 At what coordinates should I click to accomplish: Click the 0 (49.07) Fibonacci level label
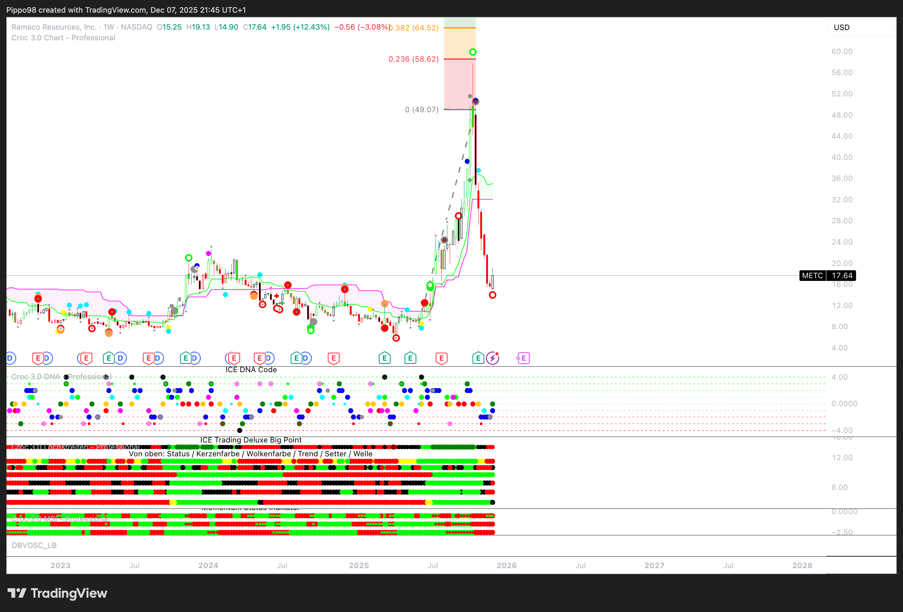pos(422,110)
